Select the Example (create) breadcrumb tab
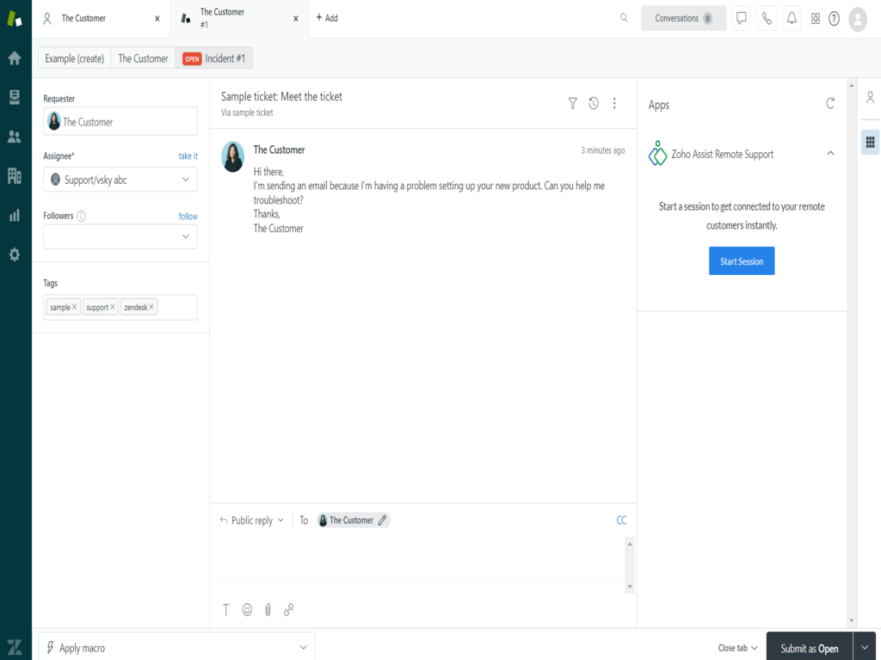Image resolution: width=881 pixels, height=660 pixels. tap(75, 58)
